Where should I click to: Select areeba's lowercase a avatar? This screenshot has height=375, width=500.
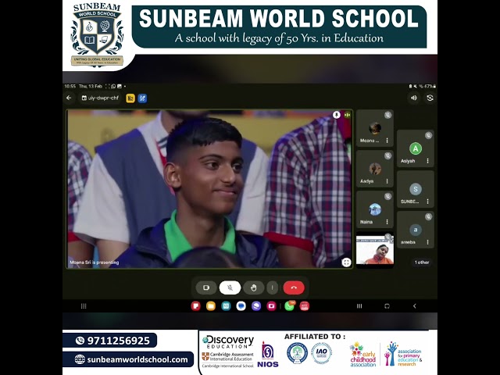point(416,230)
